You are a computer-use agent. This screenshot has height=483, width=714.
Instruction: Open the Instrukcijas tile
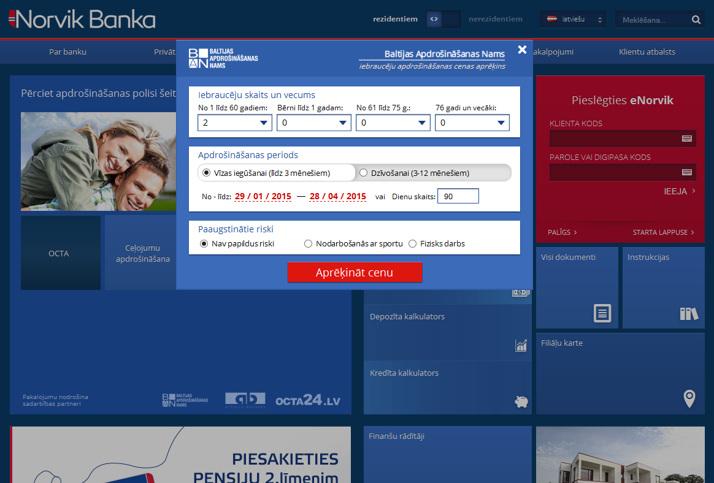tap(664, 287)
